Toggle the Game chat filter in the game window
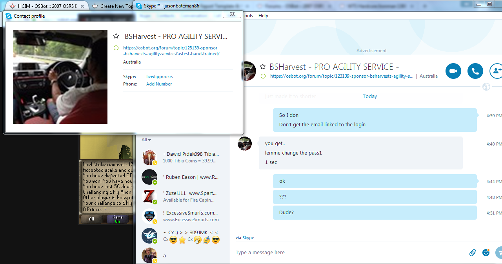The image size is (502, 264). pyautogui.click(x=118, y=219)
